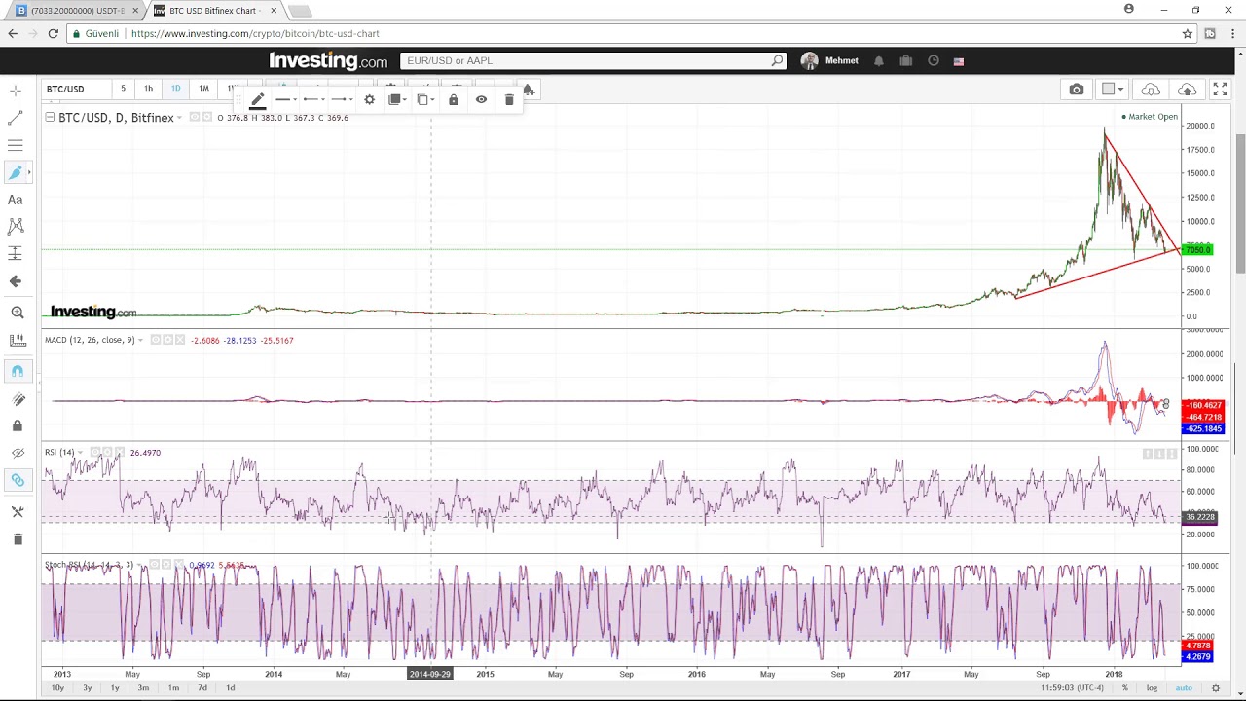This screenshot has width=1246, height=701.
Task: Click the back arrow icon in left toolbar
Action: 16,281
